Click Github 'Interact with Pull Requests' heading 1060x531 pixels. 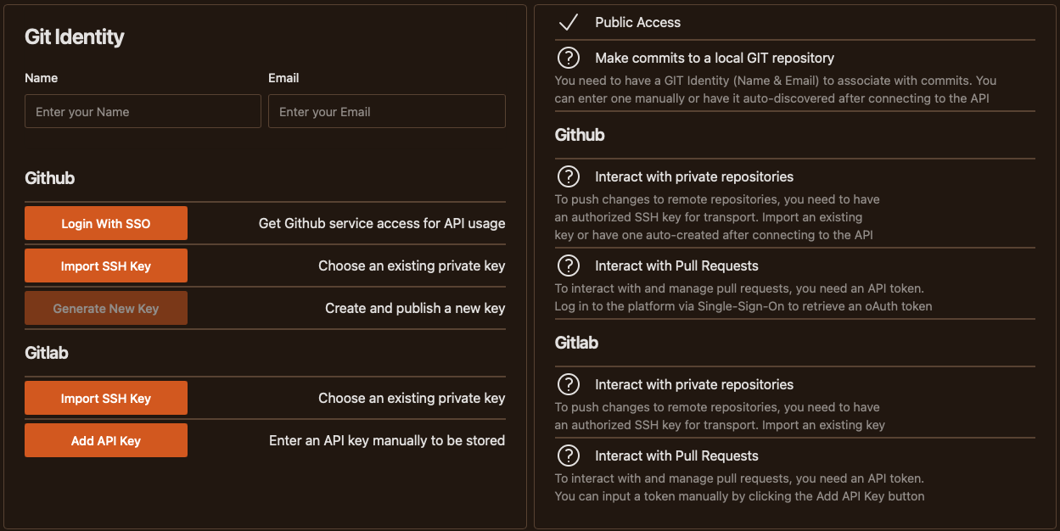676,265
